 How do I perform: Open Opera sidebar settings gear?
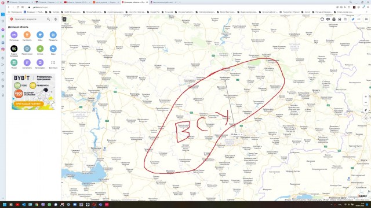coord(3,86)
